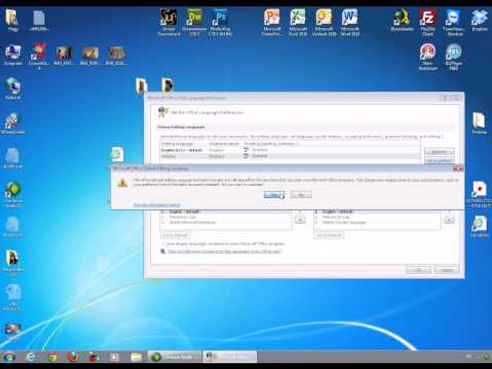Close the Default Editing Language warning dialog

coord(458,168)
